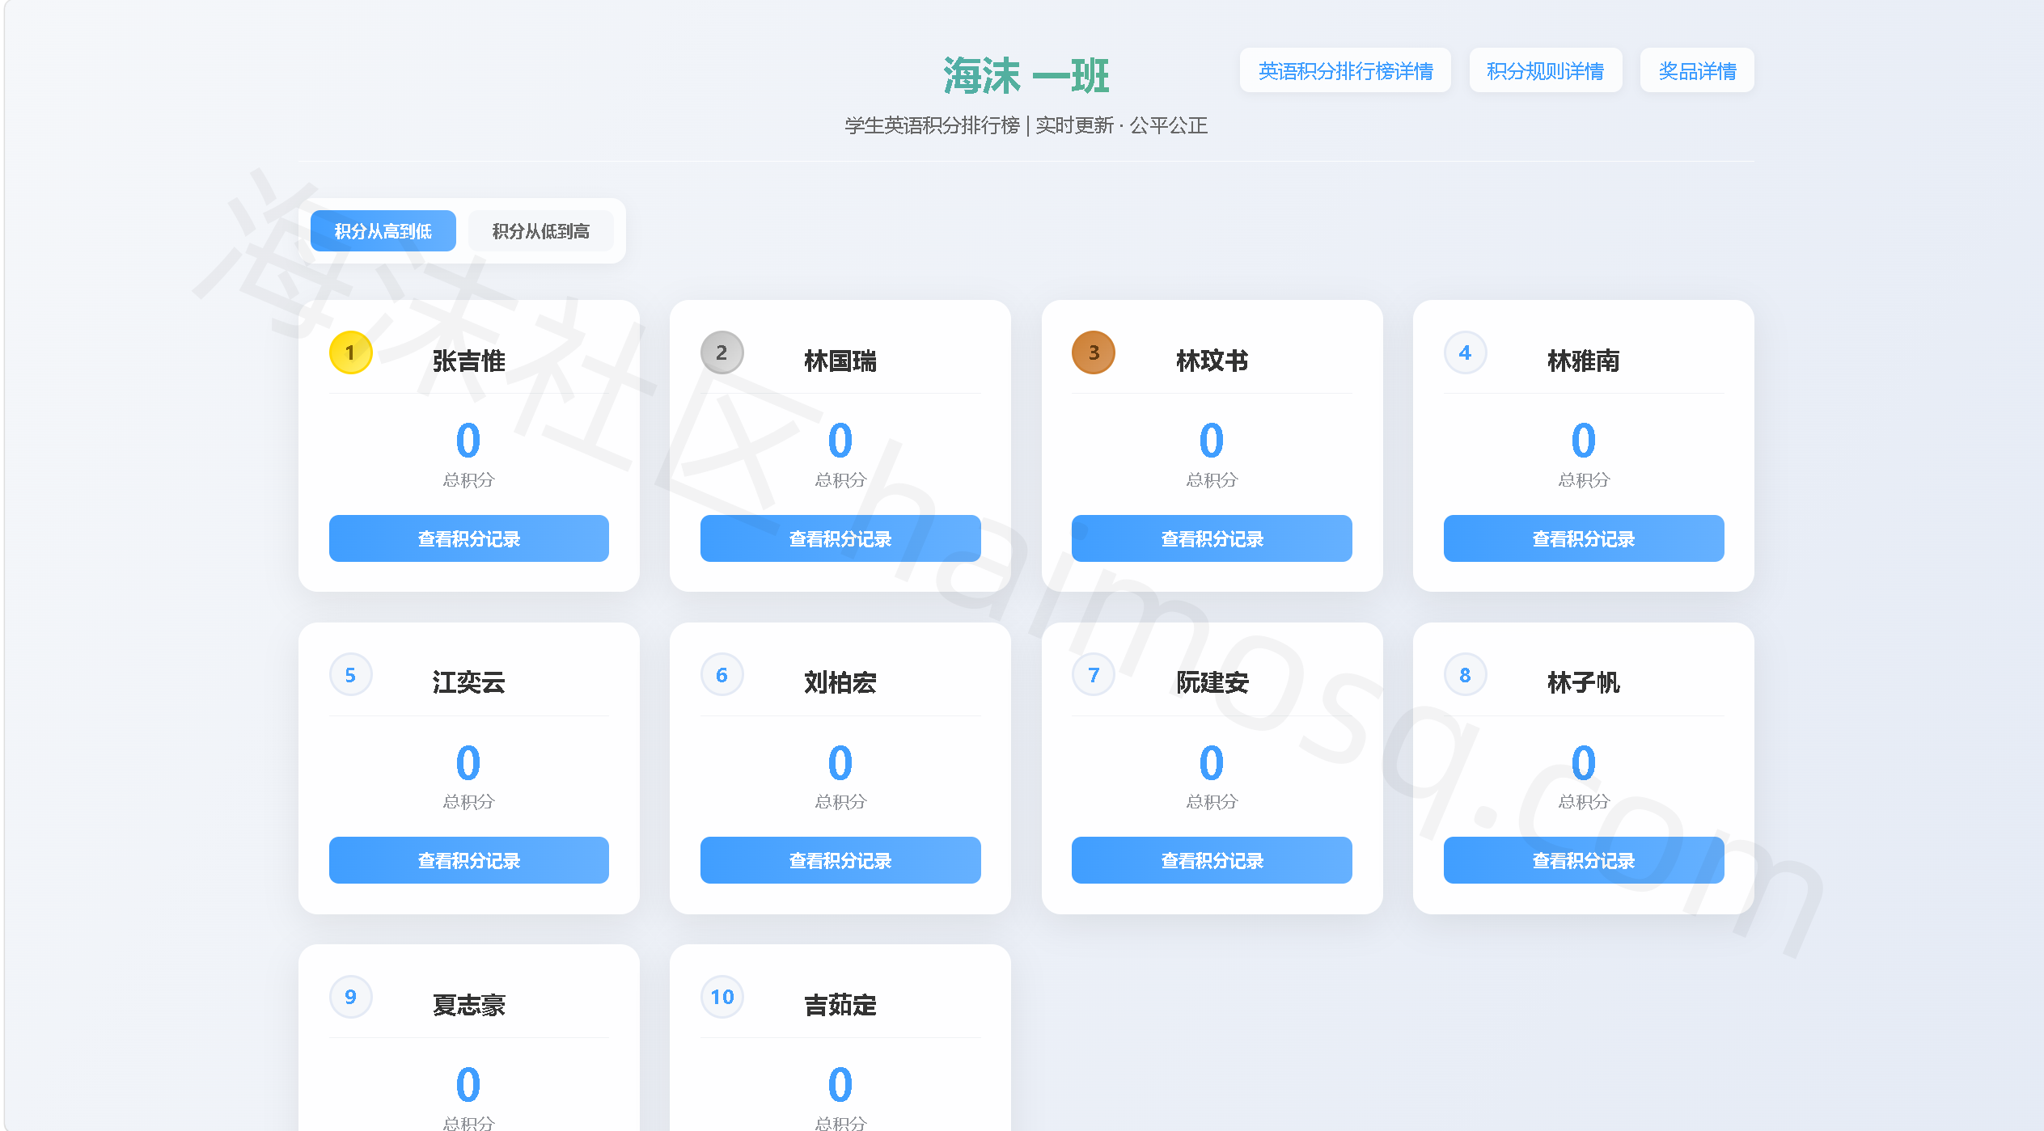View 林国瑞's 积分记录

tap(840, 538)
